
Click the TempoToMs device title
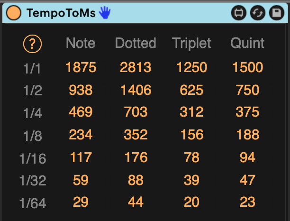(x=61, y=13)
